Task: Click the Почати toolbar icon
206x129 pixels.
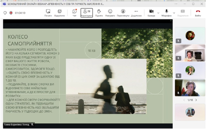Action: [x=48, y=12]
